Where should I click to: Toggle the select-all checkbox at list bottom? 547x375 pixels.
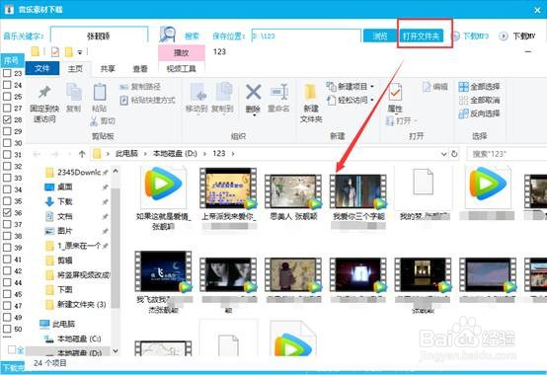[12, 349]
